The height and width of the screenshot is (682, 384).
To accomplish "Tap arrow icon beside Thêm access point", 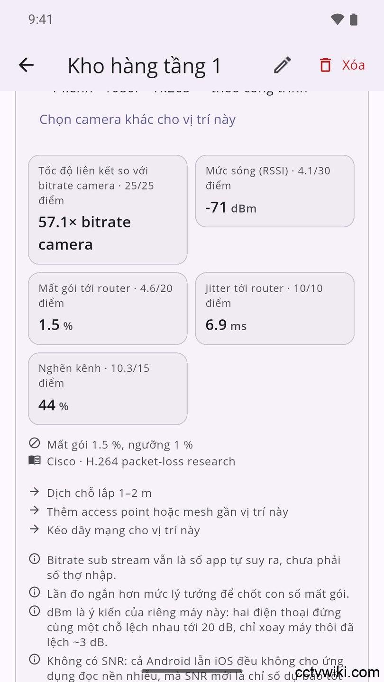I will (x=35, y=511).
